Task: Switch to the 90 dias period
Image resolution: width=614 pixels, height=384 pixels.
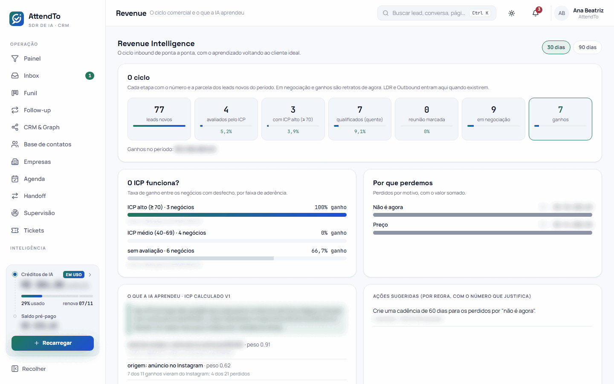Action: click(588, 47)
